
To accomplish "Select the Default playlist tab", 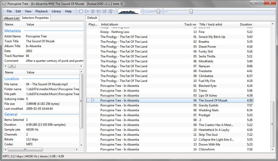I will pyautogui.click(x=92, y=18).
